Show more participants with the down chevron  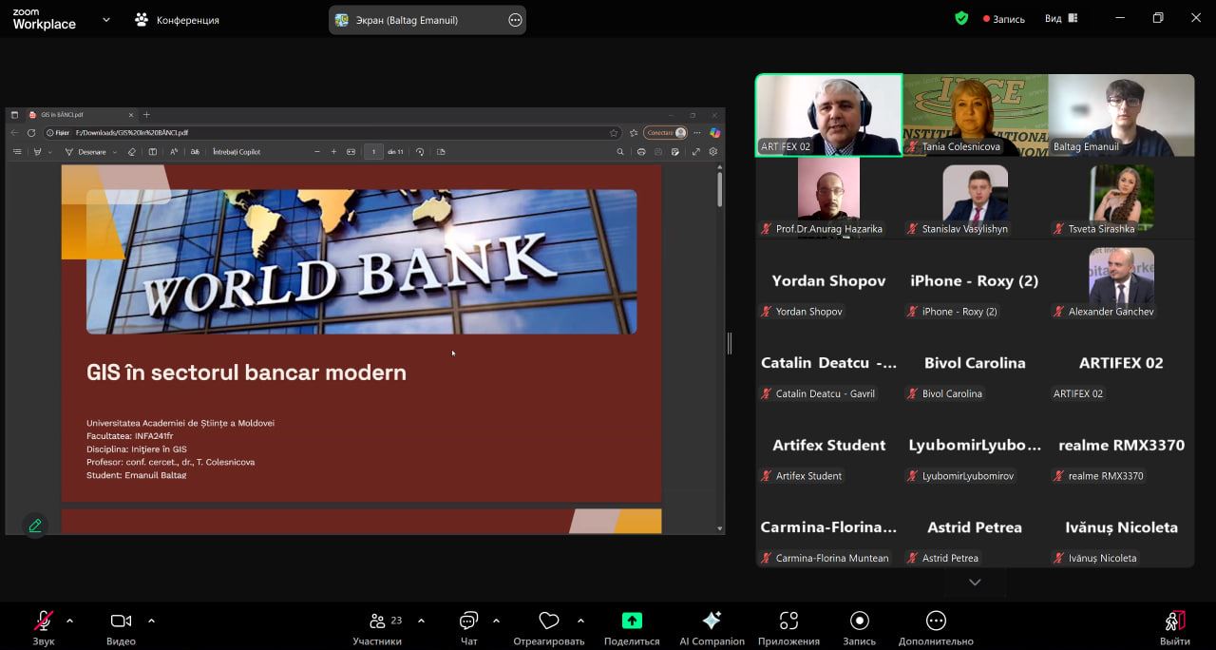pyautogui.click(x=975, y=582)
